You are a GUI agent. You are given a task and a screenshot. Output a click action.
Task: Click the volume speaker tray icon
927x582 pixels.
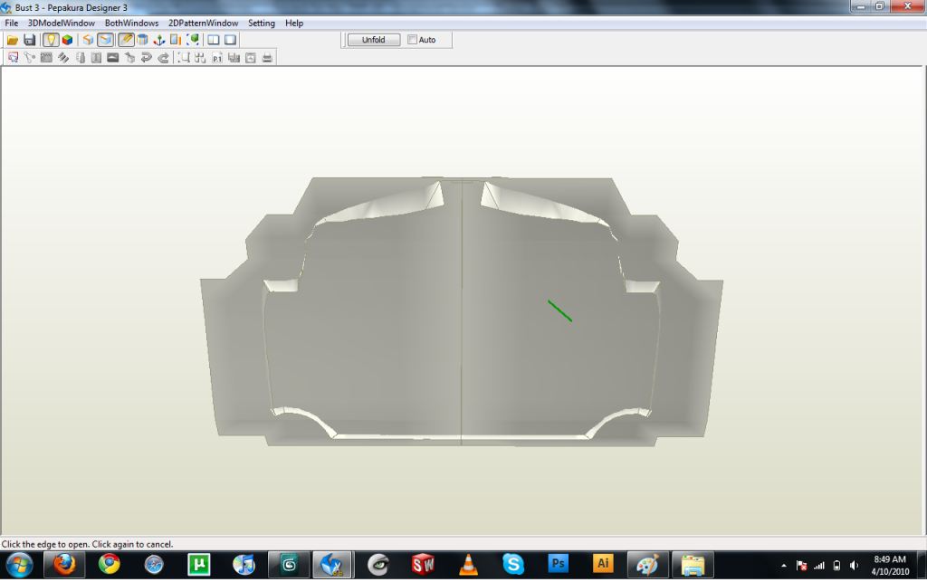(x=854, y=566)
